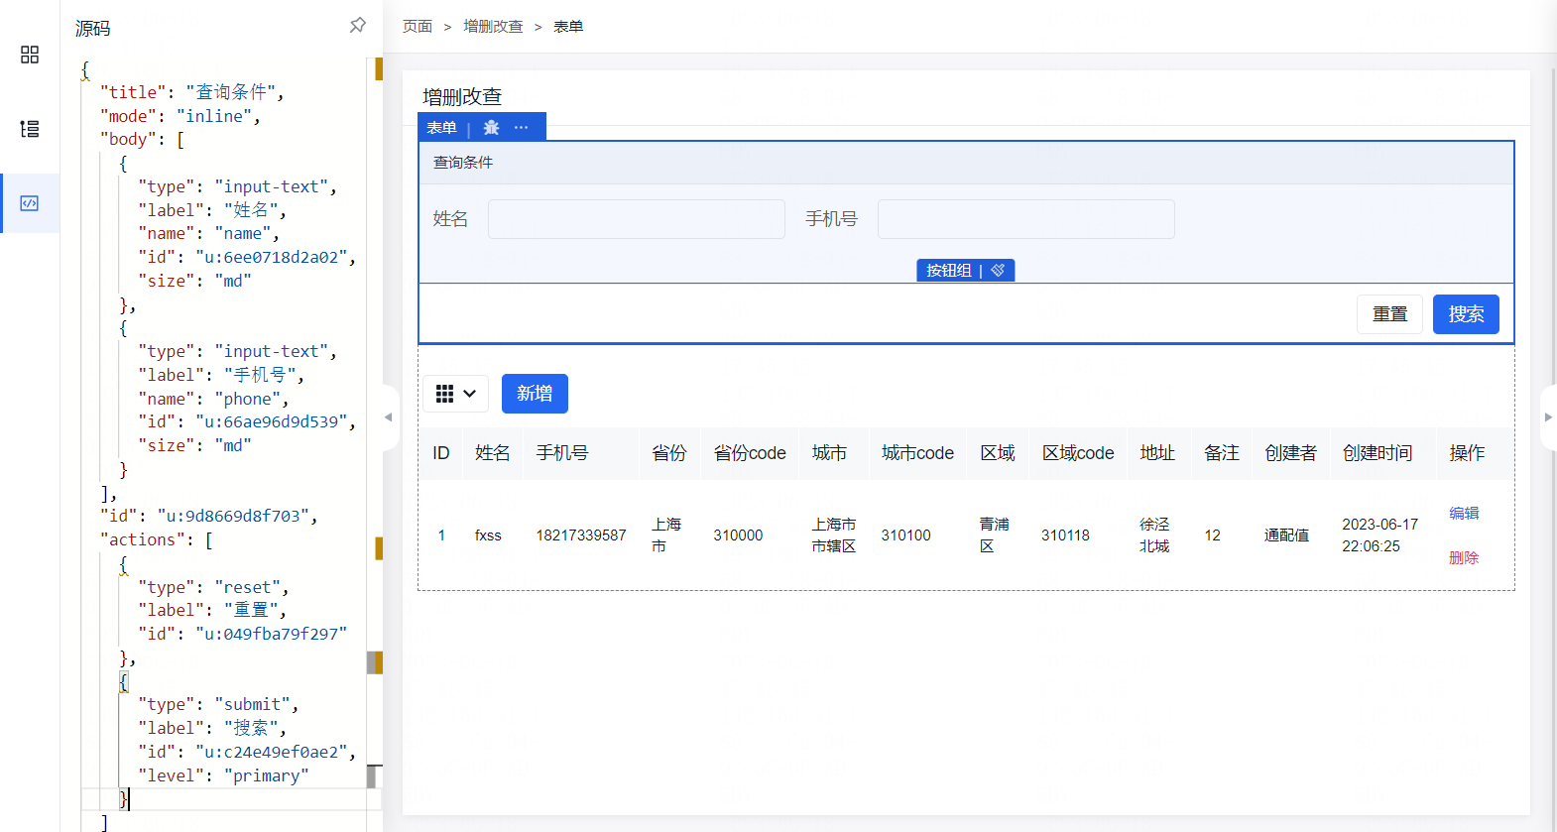Pin the 源码 panel with the pin icon

click(x=358, y=25)
